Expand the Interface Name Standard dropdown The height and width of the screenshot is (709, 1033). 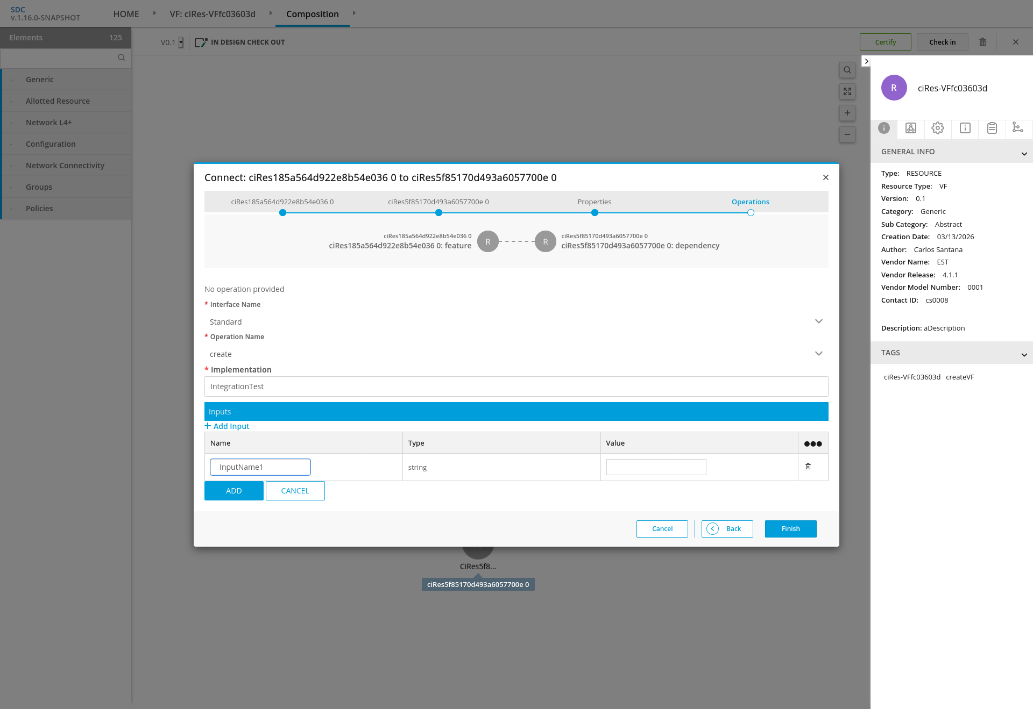[818, 321]
